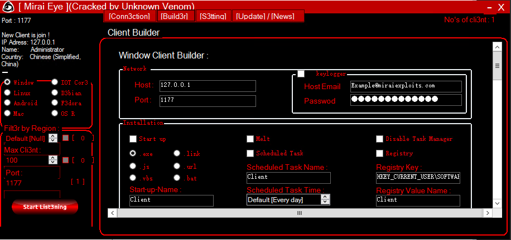Click the Name Administrator text
The width and height of the screenshot is (511, 240).
(33, 50)
